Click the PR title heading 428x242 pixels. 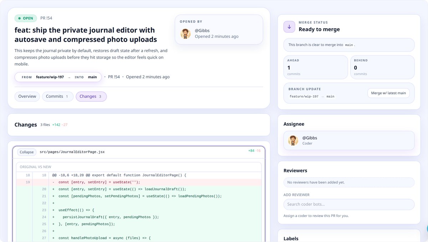tap(86, 35)
